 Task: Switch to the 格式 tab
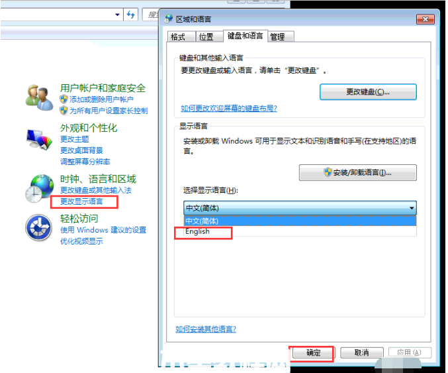point(181,36)
